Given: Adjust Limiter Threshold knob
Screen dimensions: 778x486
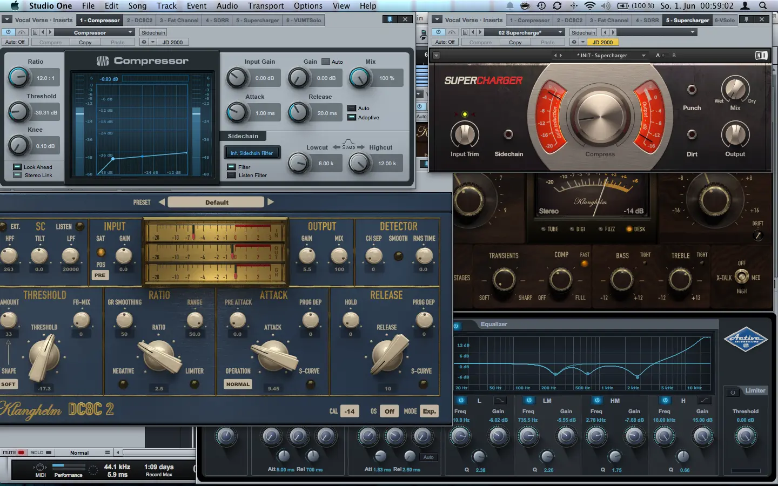Looking at the screenshot, I should tap(746, 436).
